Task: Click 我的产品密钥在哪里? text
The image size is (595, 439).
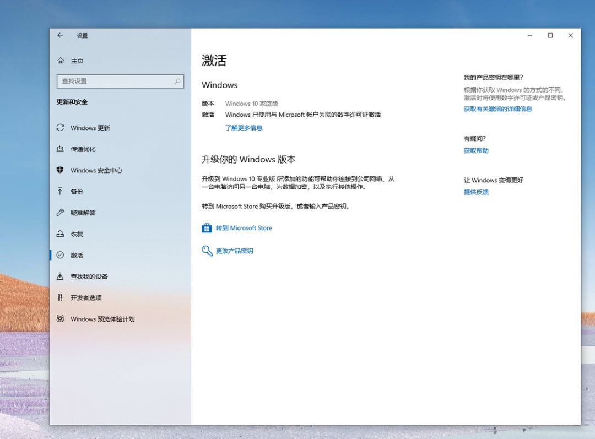Action: [x=493, y=78]
